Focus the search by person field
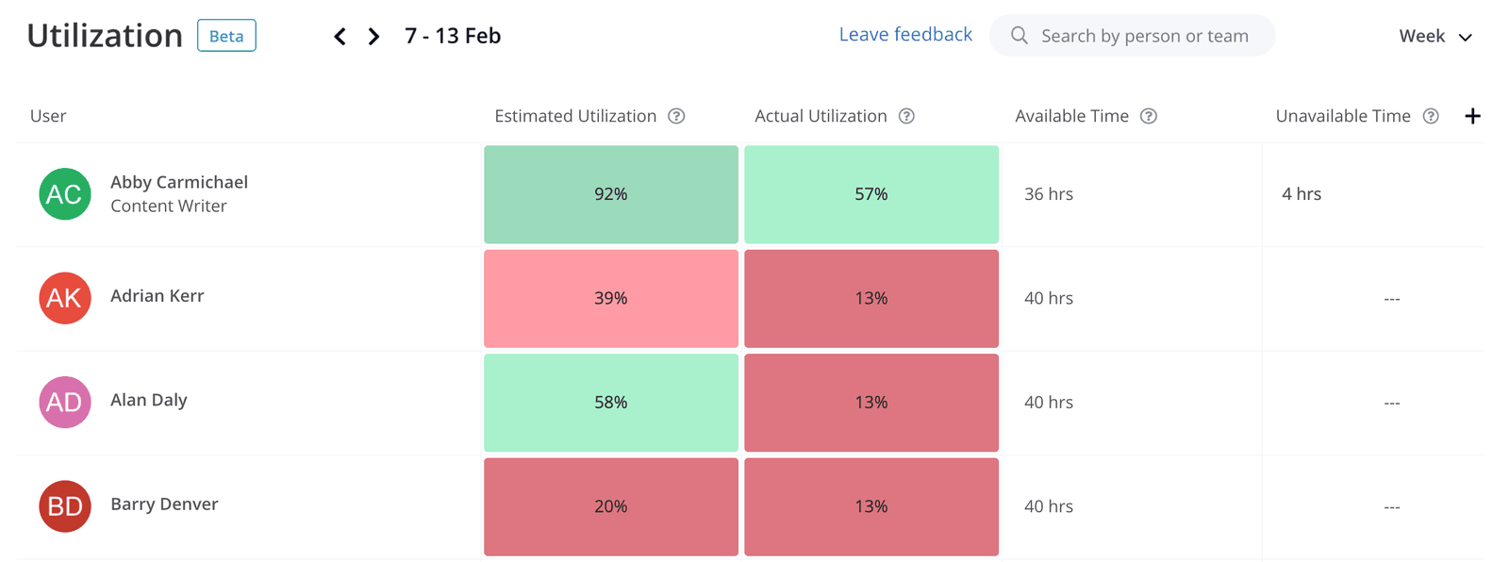 click(x=1144, y=36)
